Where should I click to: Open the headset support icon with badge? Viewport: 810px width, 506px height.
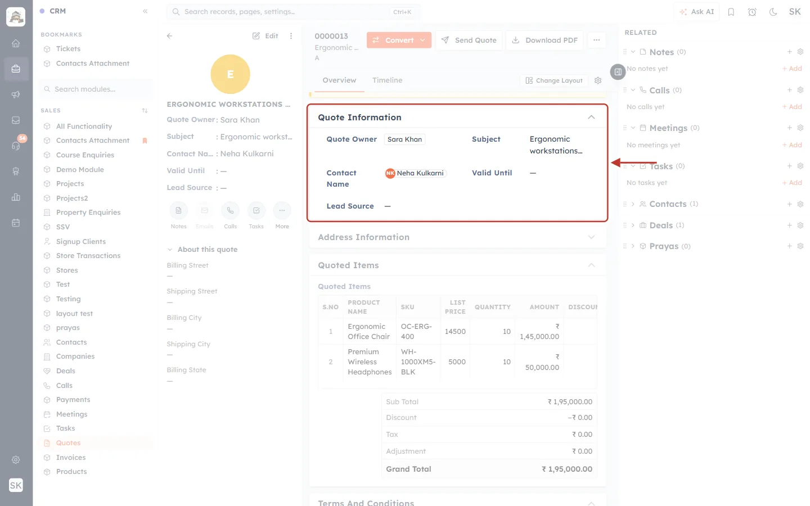[16, 146]
